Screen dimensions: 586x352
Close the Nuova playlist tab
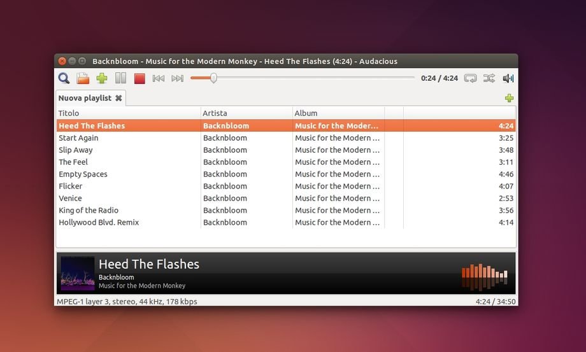(x=118, y=98)
